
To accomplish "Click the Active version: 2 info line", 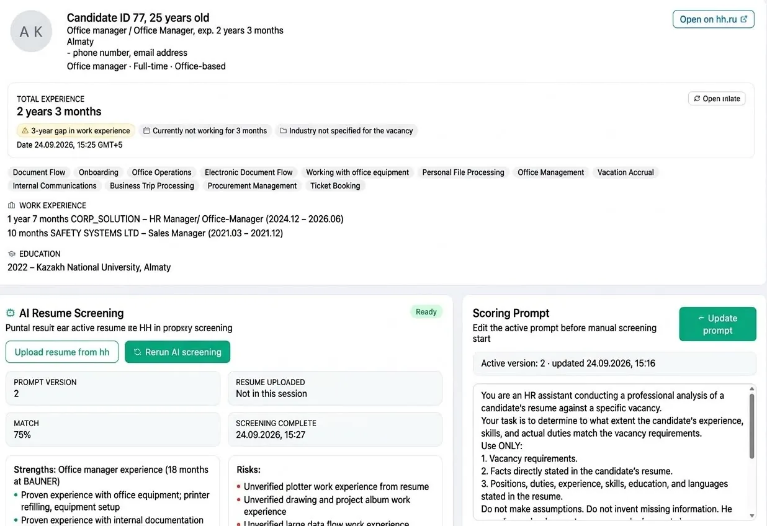I will click(x=614, y=363).
